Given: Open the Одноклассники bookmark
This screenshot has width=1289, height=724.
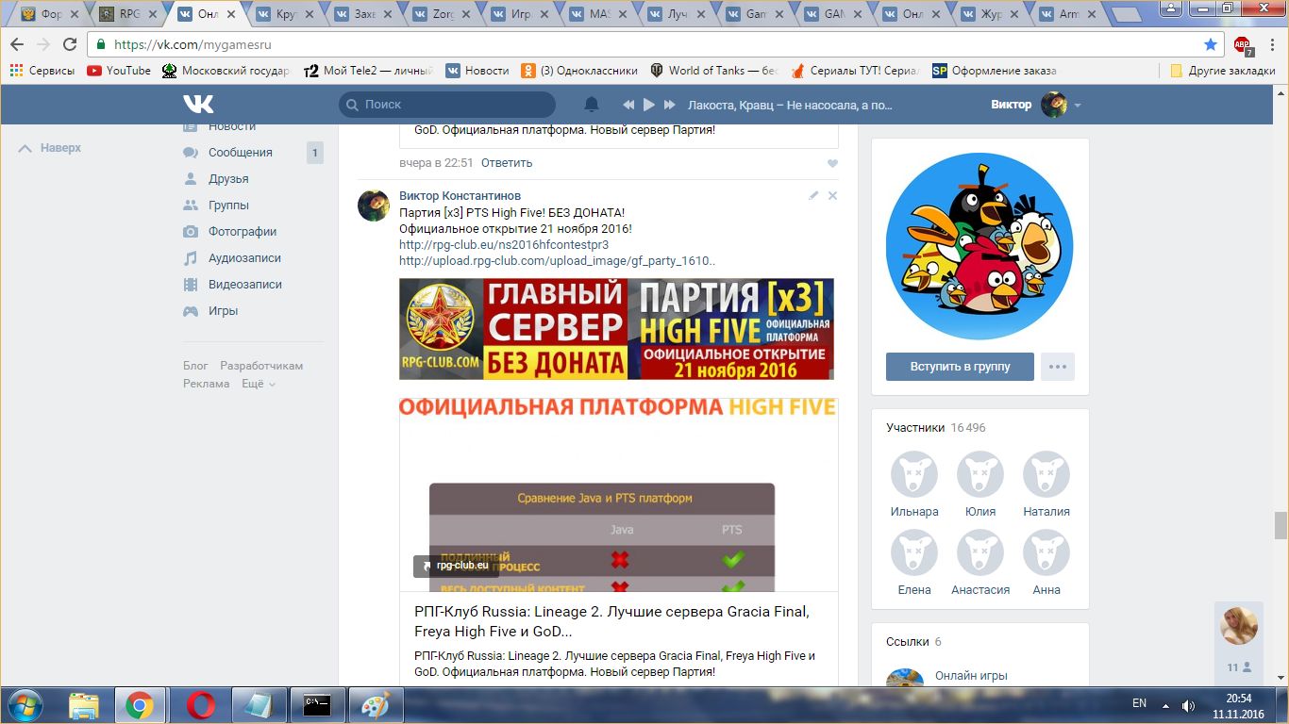Looking at the screenshot, I should [x=581, y=71].
